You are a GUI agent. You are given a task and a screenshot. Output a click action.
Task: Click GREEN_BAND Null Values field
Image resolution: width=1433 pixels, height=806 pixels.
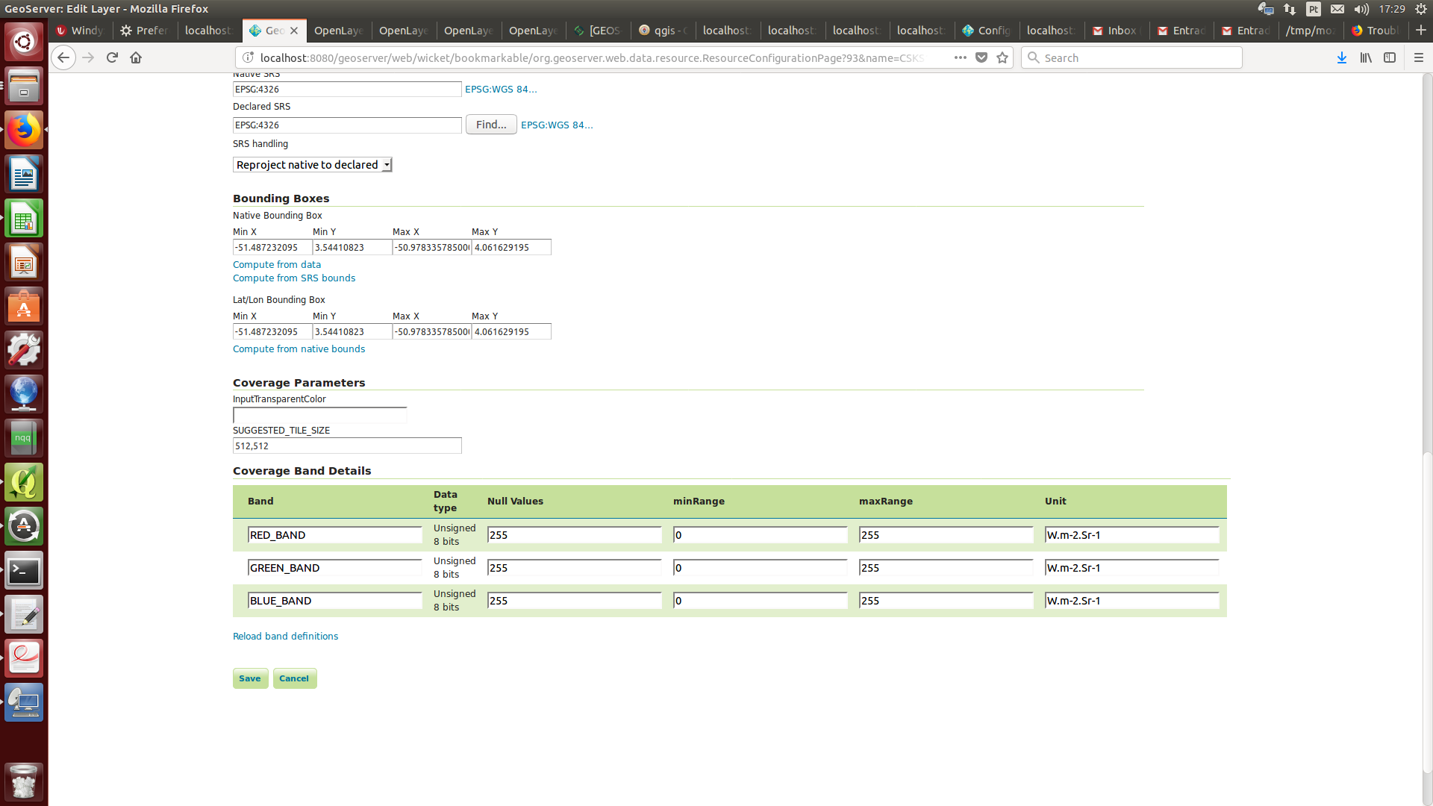575,568
